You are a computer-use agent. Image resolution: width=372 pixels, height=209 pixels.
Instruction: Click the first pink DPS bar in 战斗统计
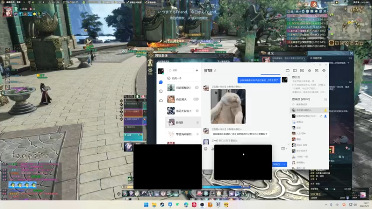(x=307, y=16)
